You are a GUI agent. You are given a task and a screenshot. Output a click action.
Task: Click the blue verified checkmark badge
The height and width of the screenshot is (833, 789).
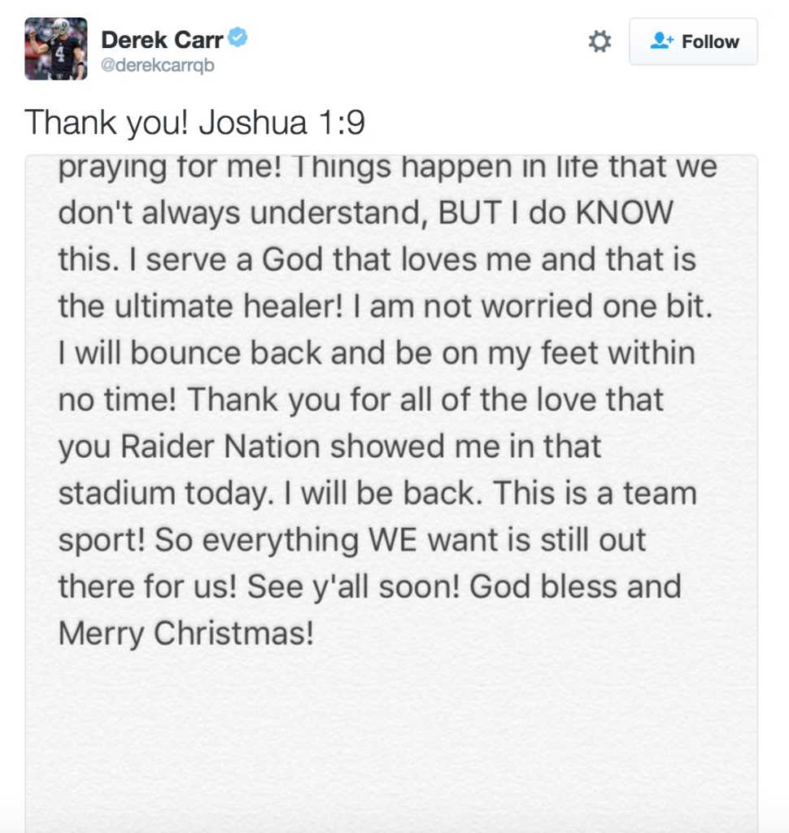pos(238,37)
